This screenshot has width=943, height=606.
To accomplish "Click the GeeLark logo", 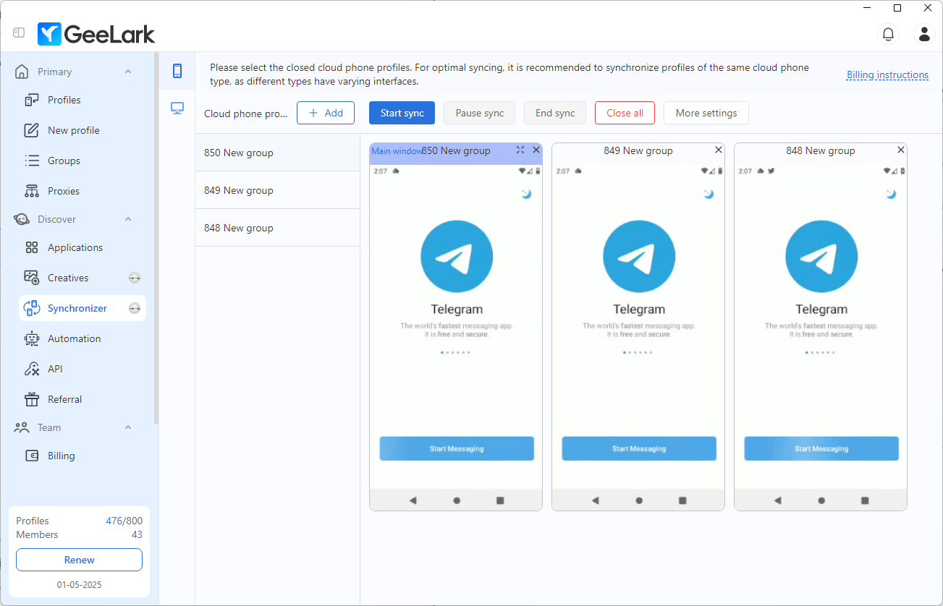I will pyautogui.click(x=96, y=34).
